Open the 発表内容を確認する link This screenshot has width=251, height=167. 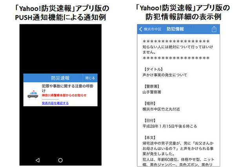point(55,103)
